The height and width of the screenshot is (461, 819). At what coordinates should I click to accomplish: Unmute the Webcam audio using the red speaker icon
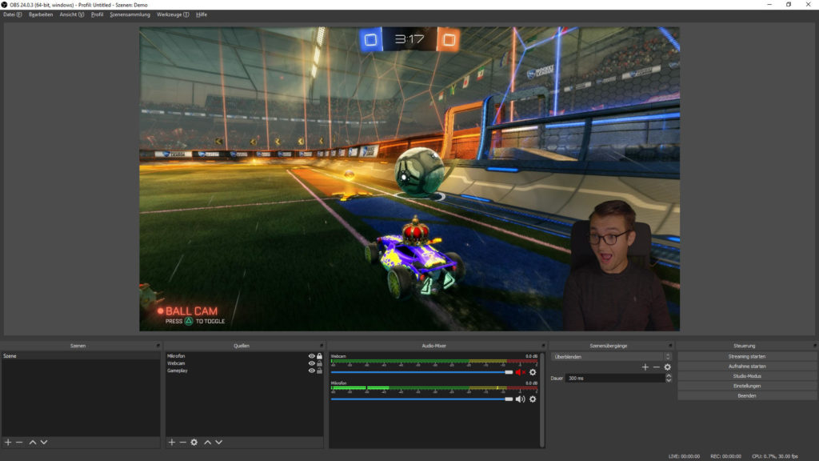pyautogui.click(x=520, y=372)
